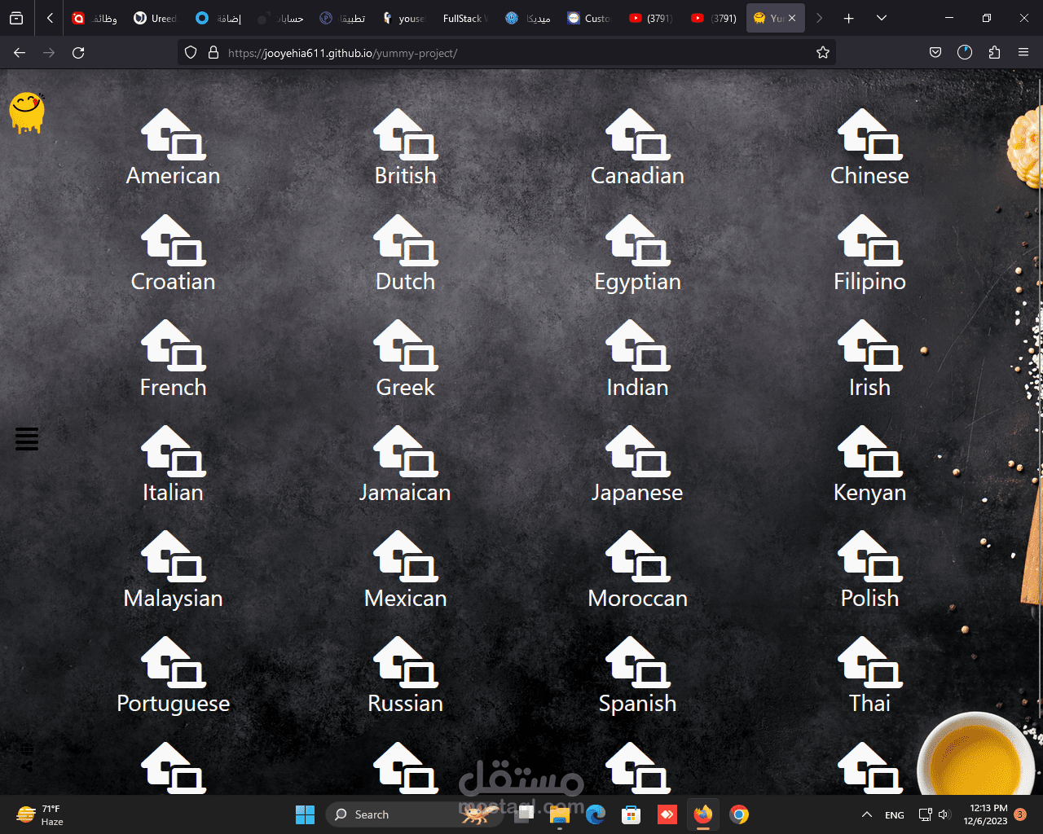Switch to the Ureed browser tab
Image resolution: width=1043 pixels, height=834 pixels.
156,18
